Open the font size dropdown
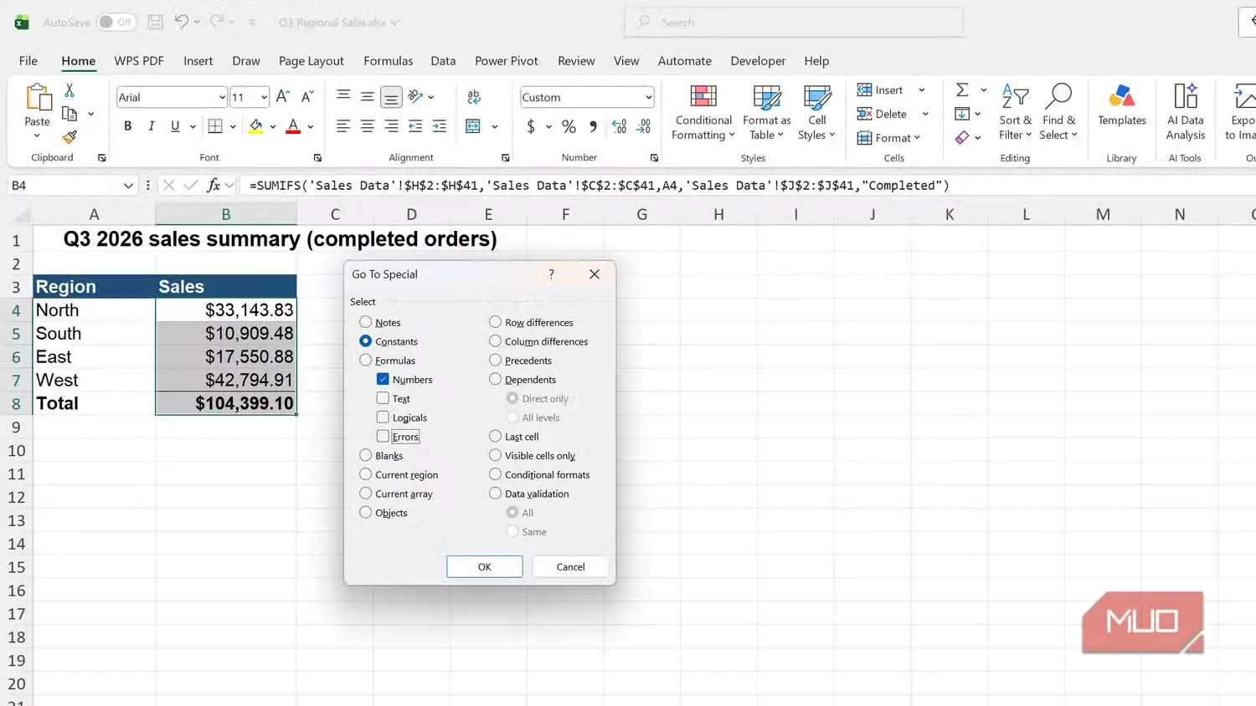The image size is (1256, 706). pyautogui.click(x=264, y=97)
